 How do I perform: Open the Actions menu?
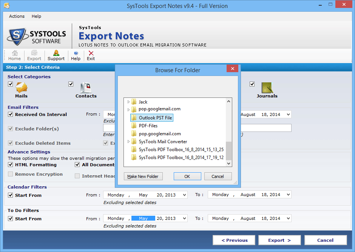click(x=17, y=16)
